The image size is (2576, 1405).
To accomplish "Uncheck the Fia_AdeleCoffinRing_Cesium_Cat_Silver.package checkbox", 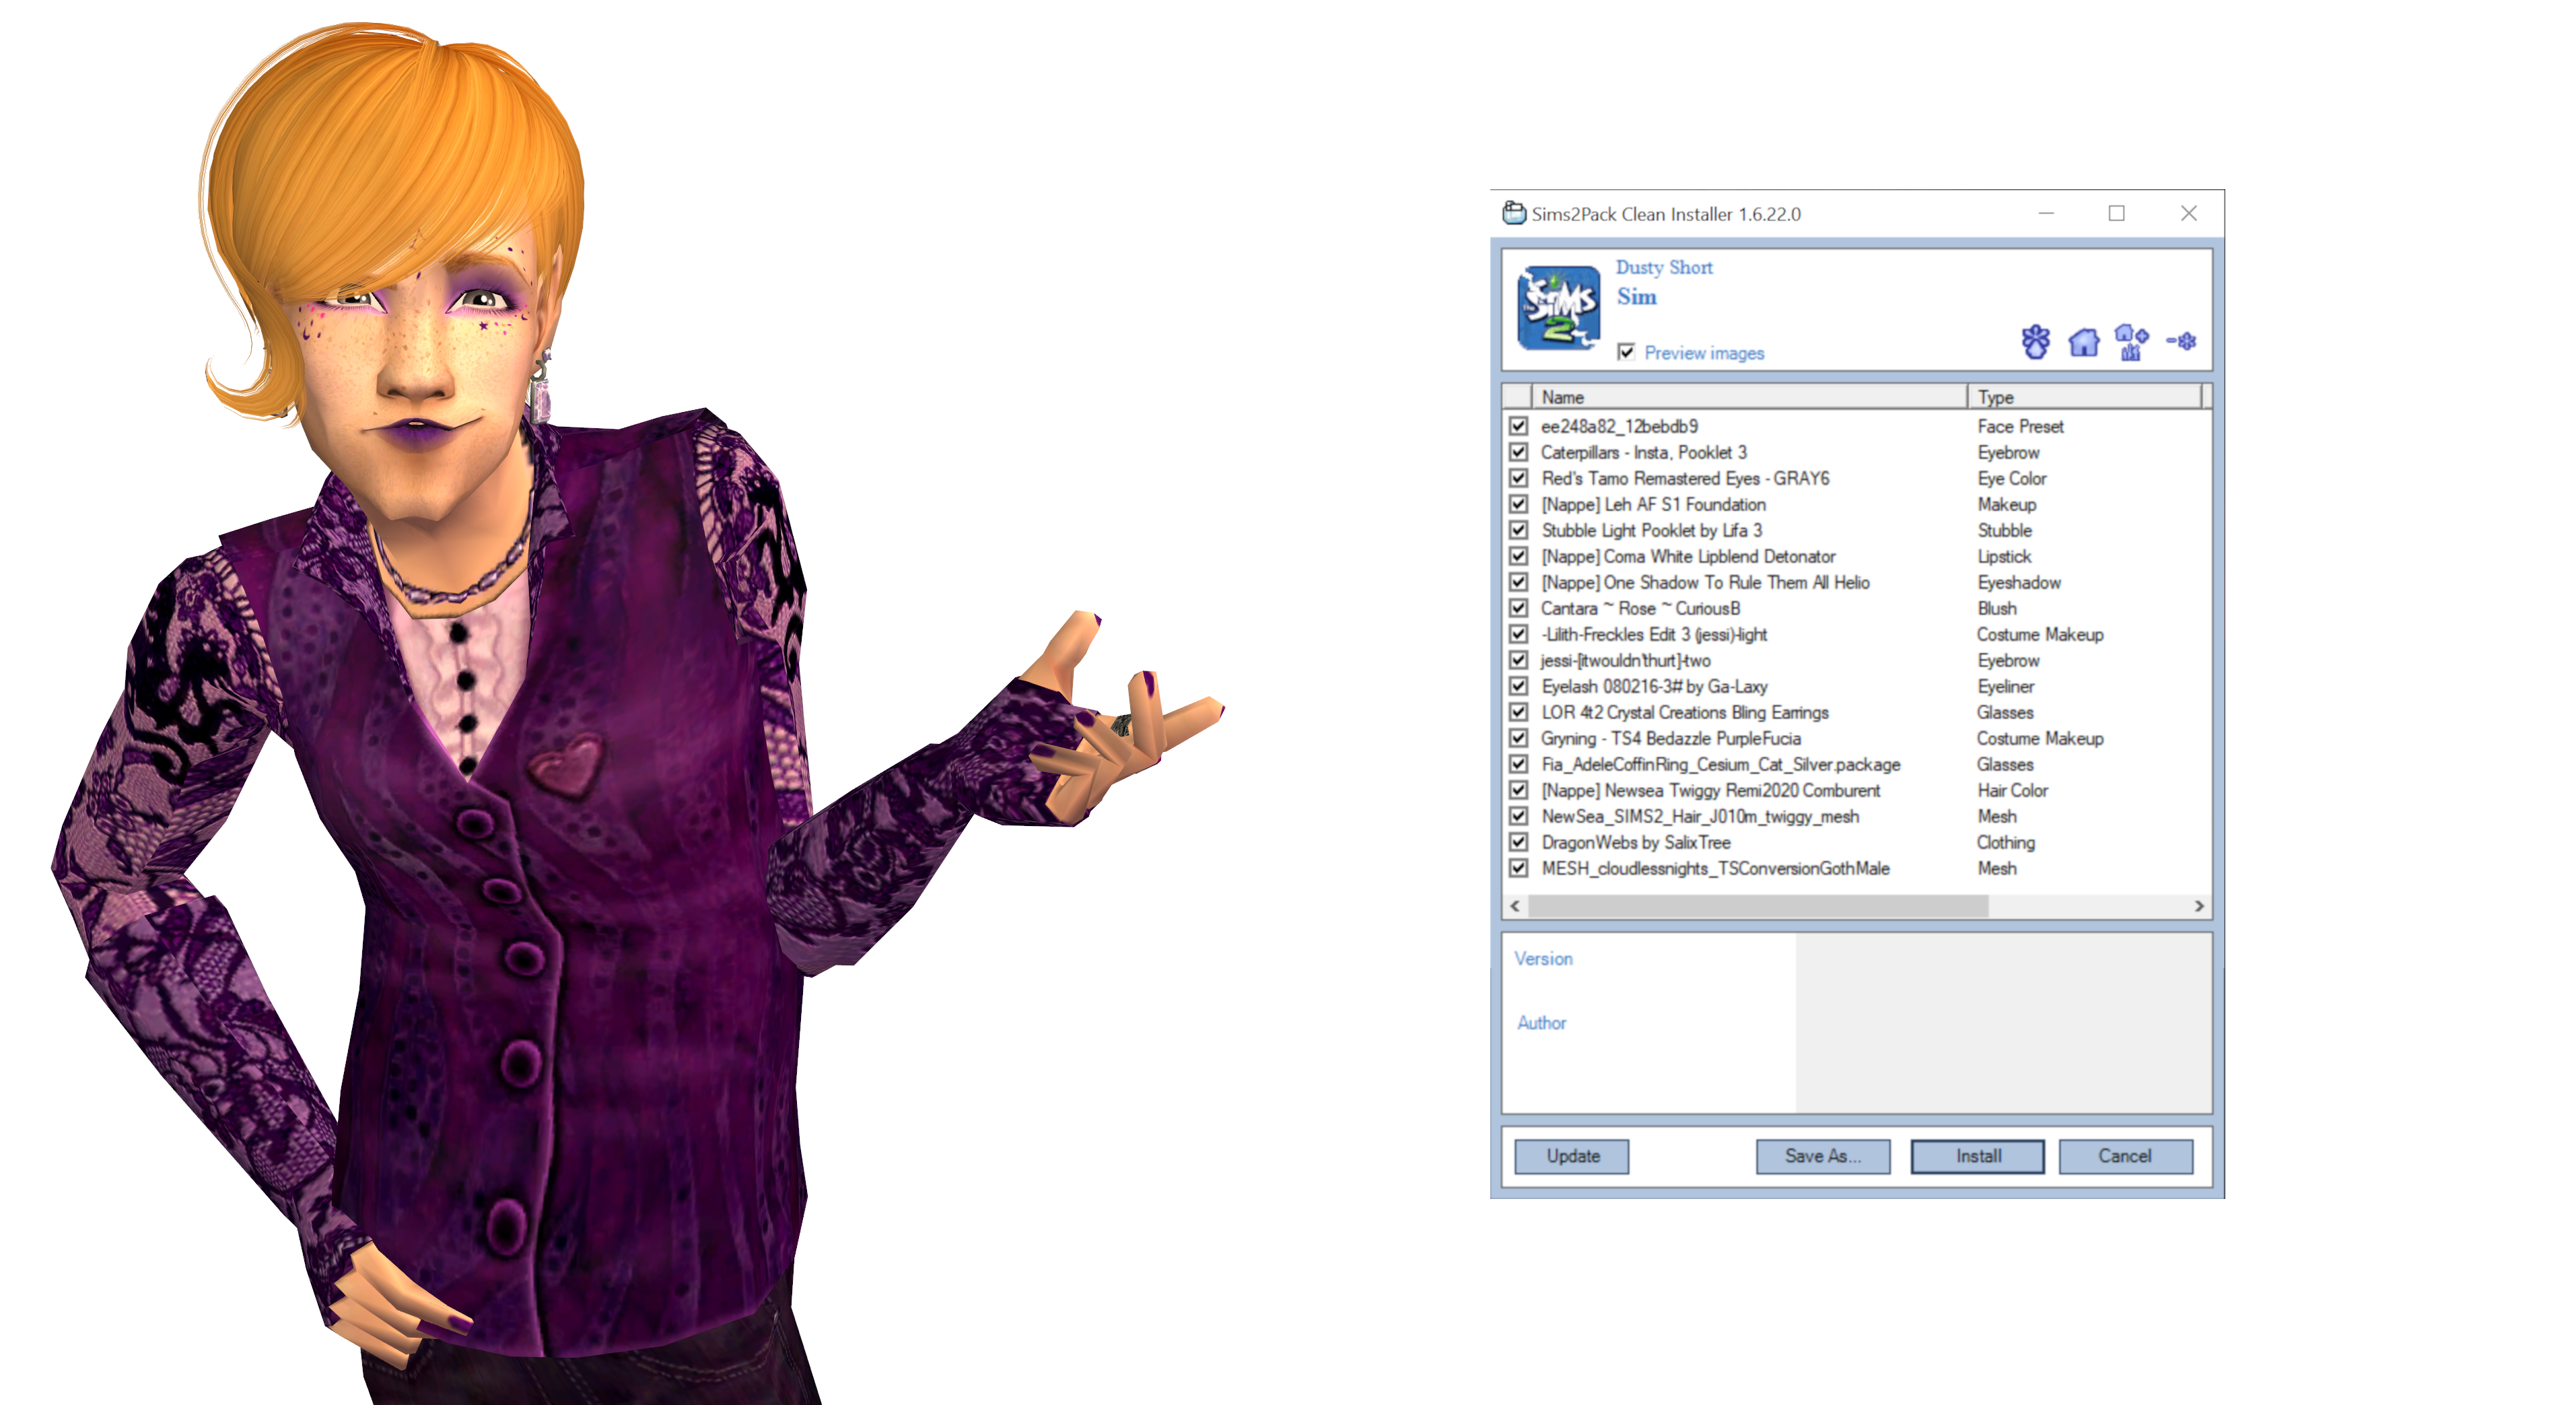I will coord(1519,764).
